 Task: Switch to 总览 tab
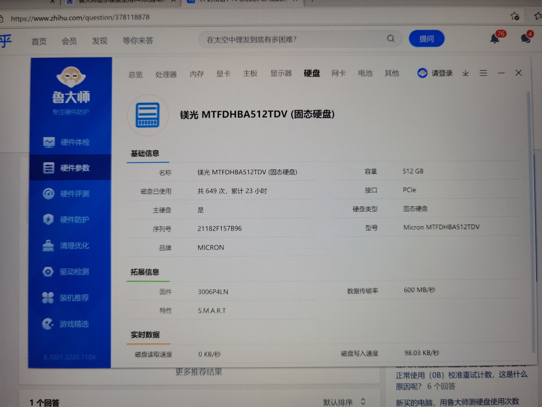pyautogui.click(x=135, y=75)
